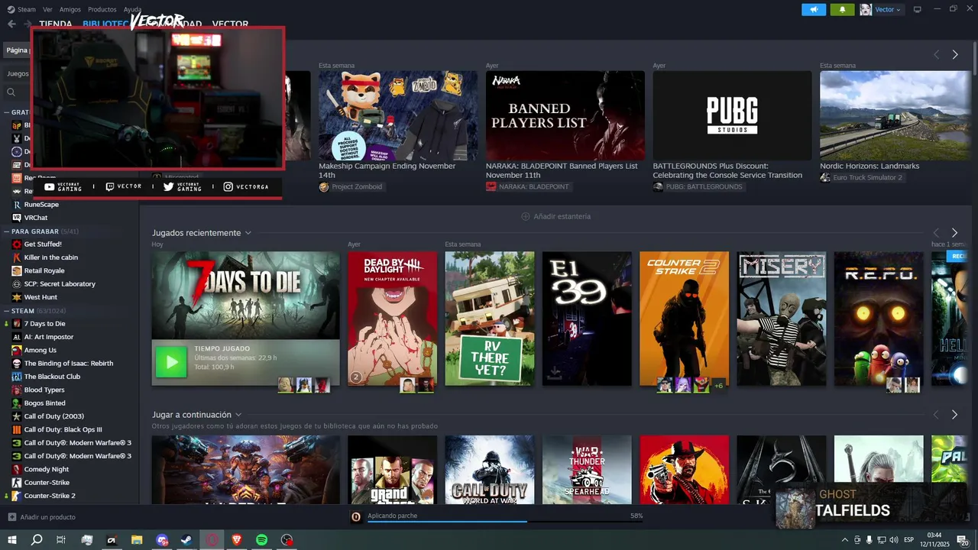Screen dimensions: 978x550
Task: Expand the Jugar a continuación shelf dropdown
Action: pyautogui.click(x=238, y=415)
